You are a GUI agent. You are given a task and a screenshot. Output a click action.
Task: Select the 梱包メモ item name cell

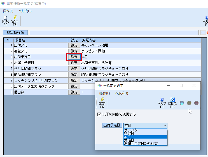[41, 51]
